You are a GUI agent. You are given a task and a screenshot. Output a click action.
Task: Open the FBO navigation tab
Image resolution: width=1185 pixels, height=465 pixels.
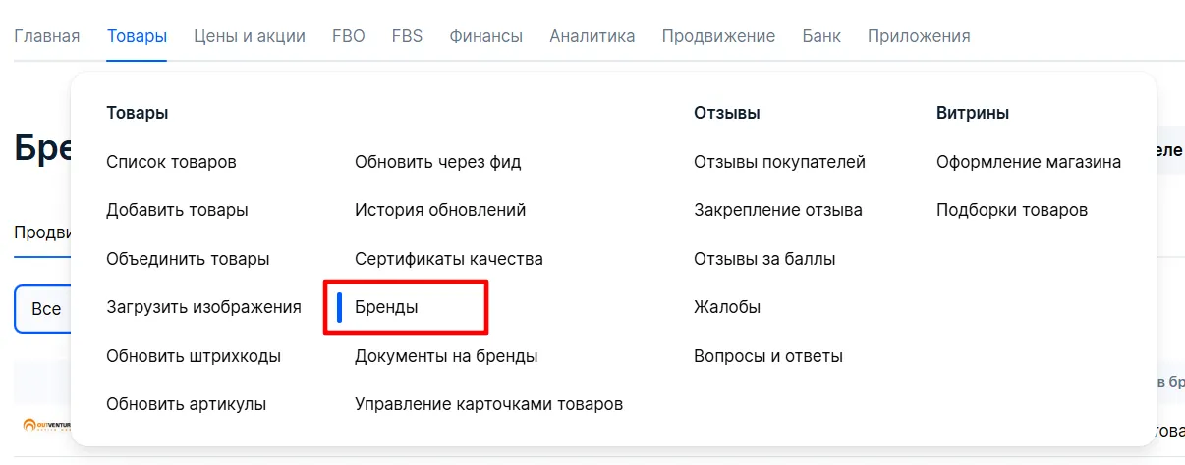pos(348,36)
